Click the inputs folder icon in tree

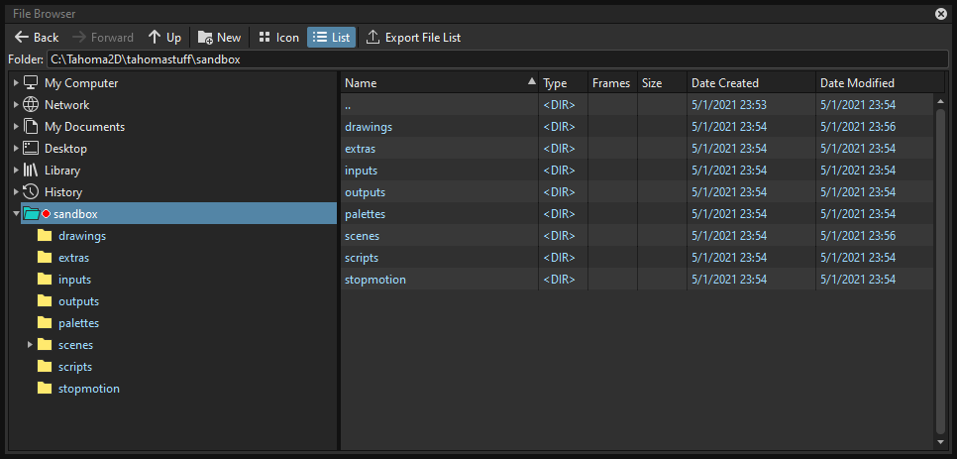[45, 280]
